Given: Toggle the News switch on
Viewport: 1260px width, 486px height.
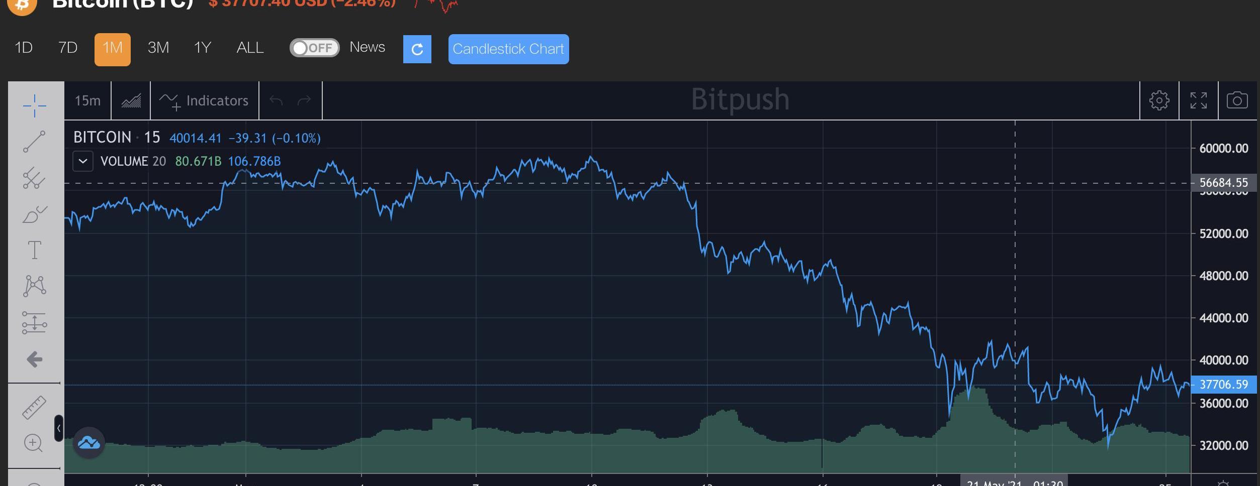Looking at the screenshot, I should [x=314, y=48].
